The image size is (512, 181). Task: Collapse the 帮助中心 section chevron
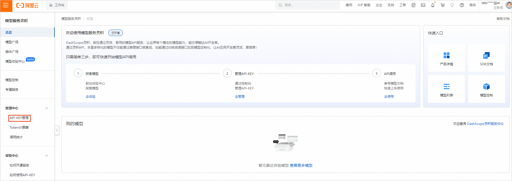click(x=47, y=156)
